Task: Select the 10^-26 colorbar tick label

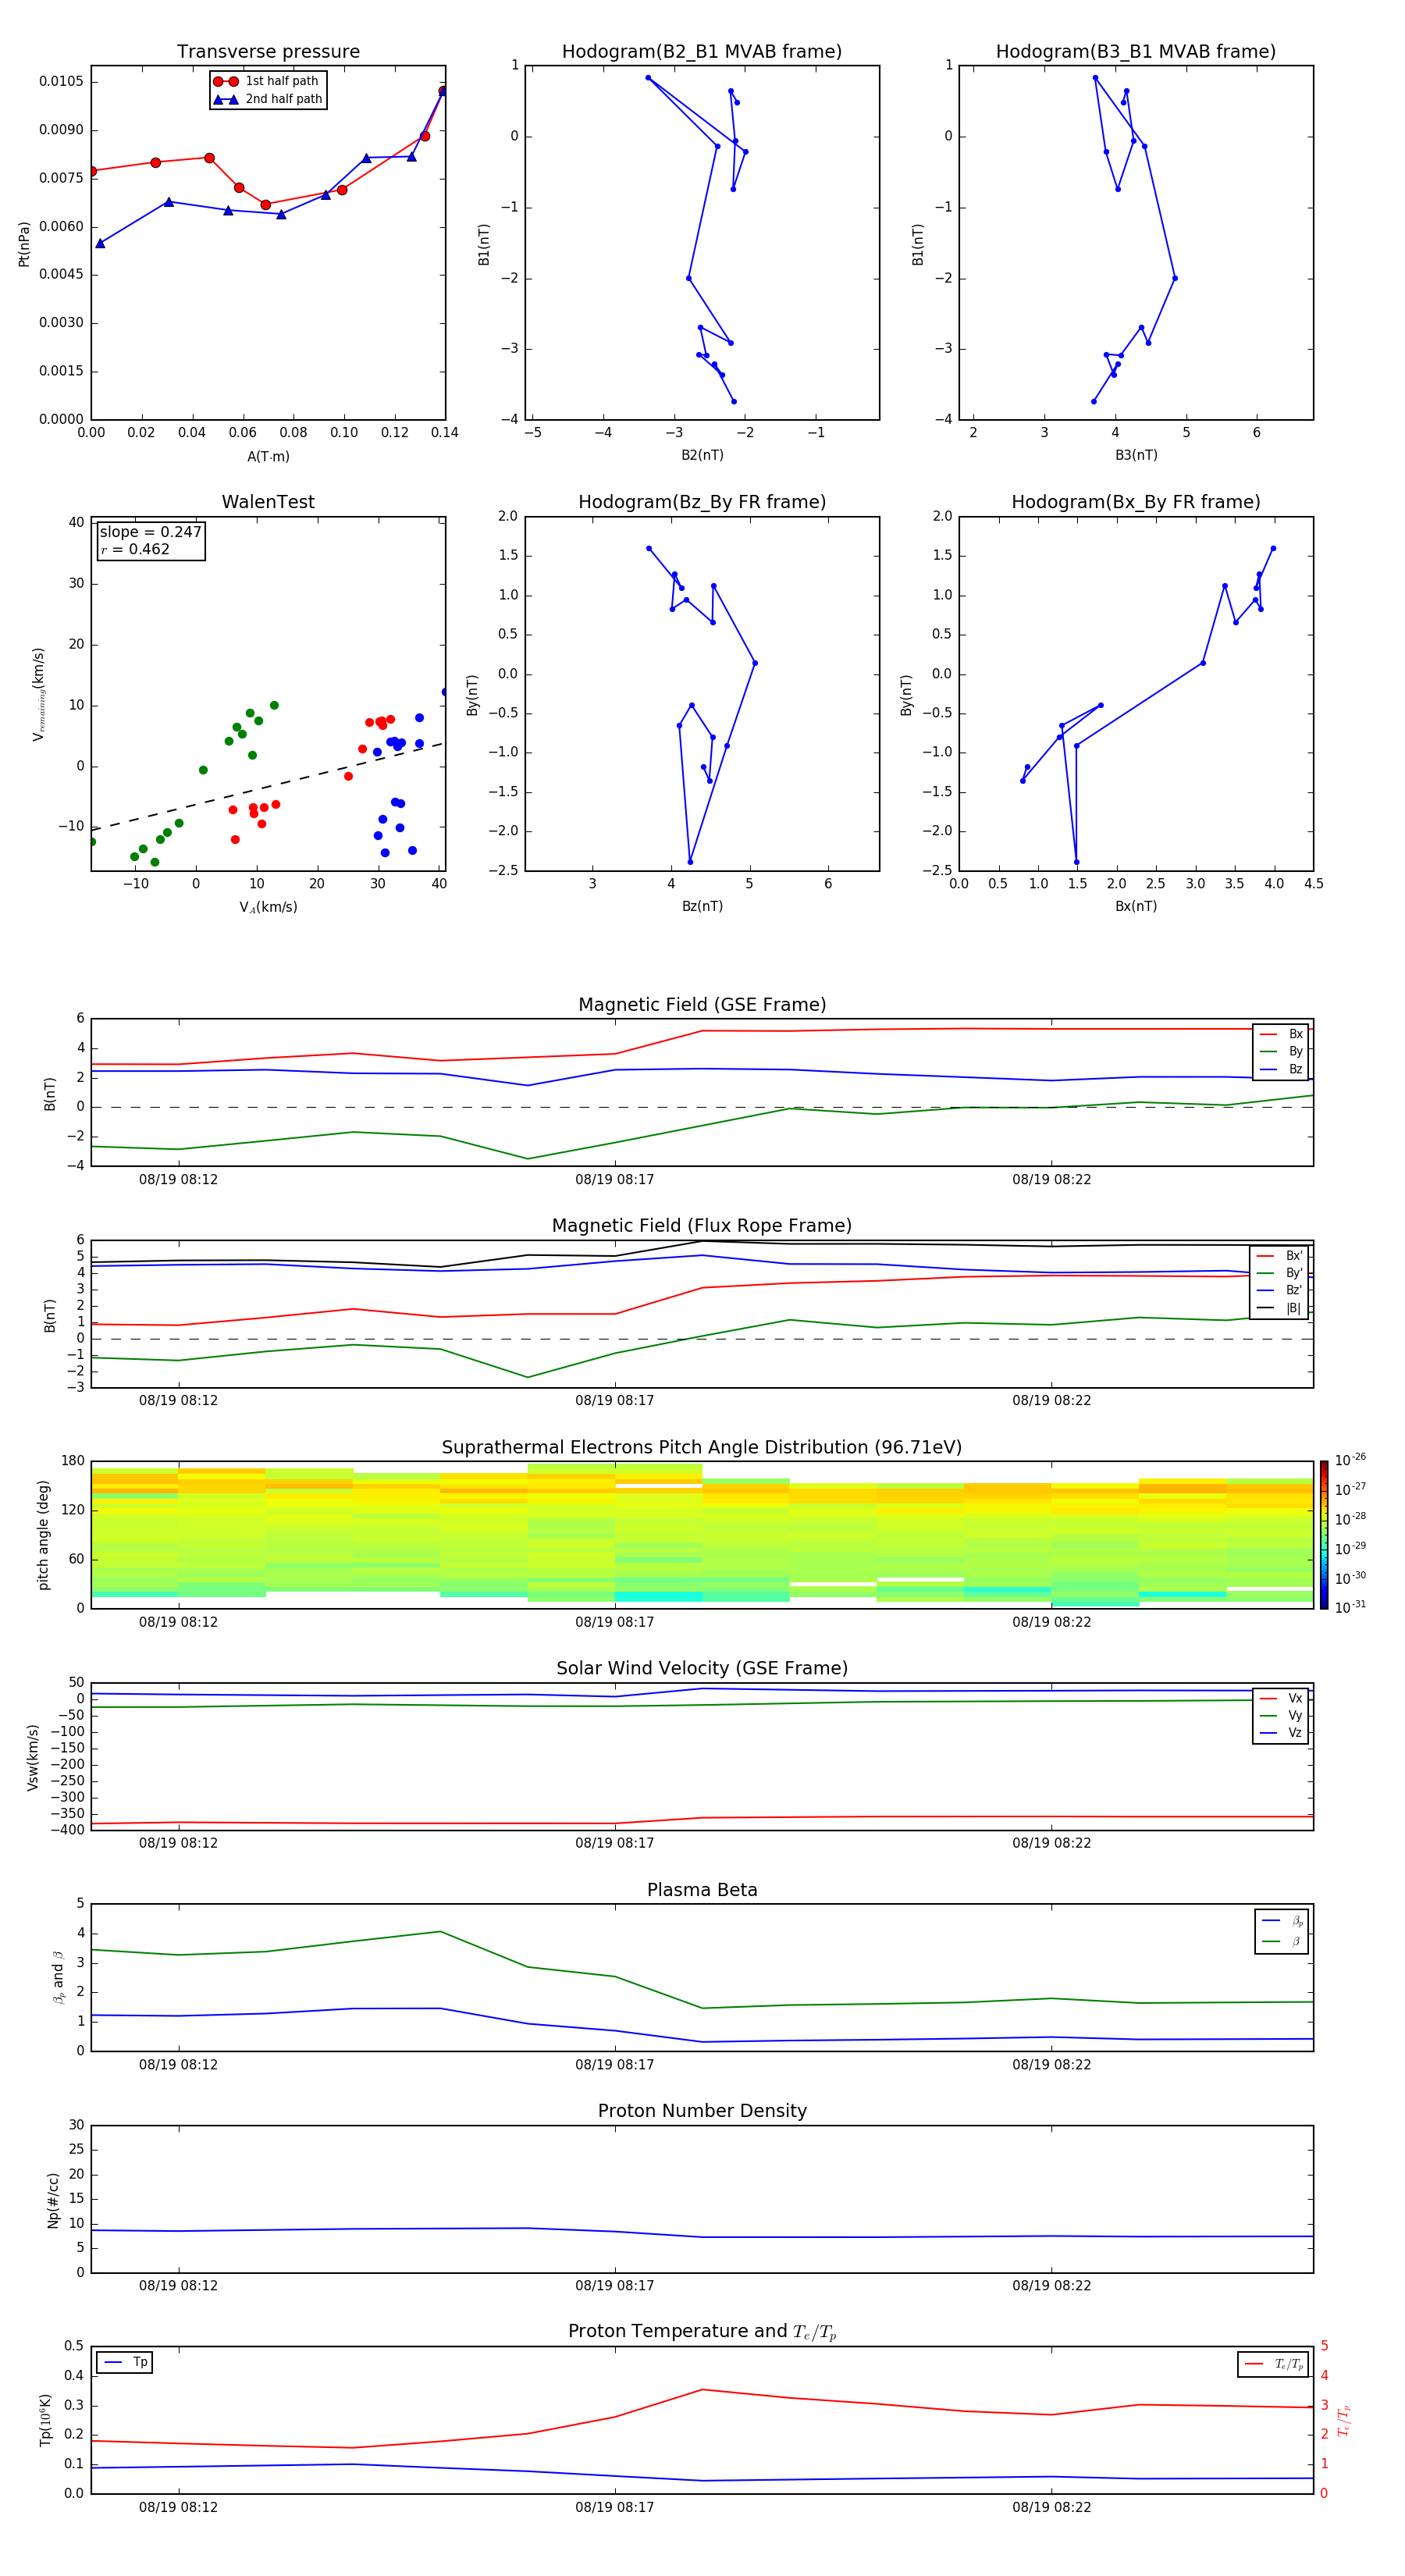Action: tap(1350, 1460)
